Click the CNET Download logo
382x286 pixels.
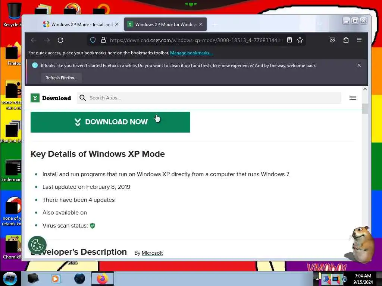51,98
